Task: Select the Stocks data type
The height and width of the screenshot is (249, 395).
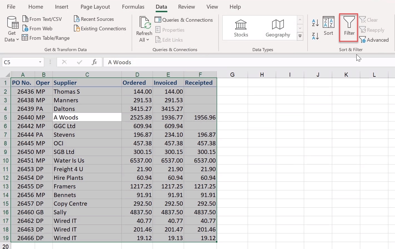Action: [241, 28]
